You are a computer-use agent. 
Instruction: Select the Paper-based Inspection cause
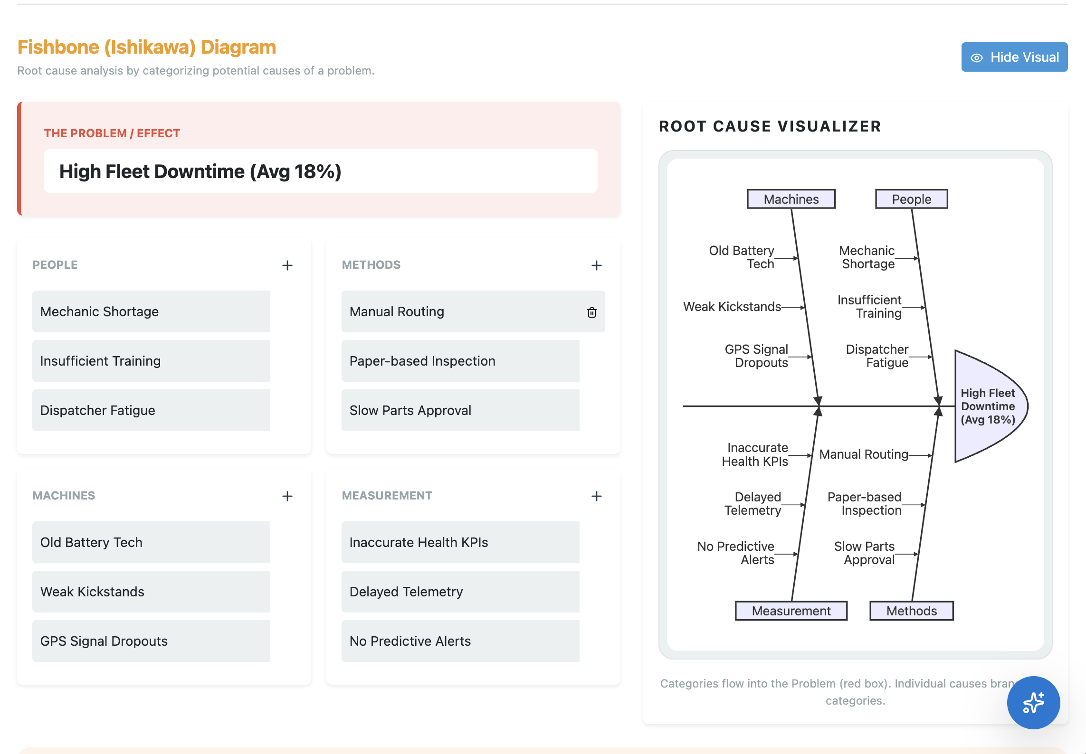[x=460, y=361]
